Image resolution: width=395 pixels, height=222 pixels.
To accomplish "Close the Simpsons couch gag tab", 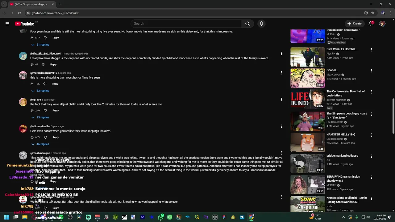I will [x=52, y=4].
